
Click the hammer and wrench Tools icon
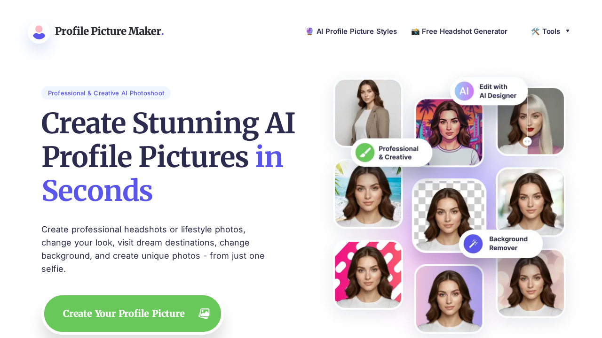(x=535, y=31)
